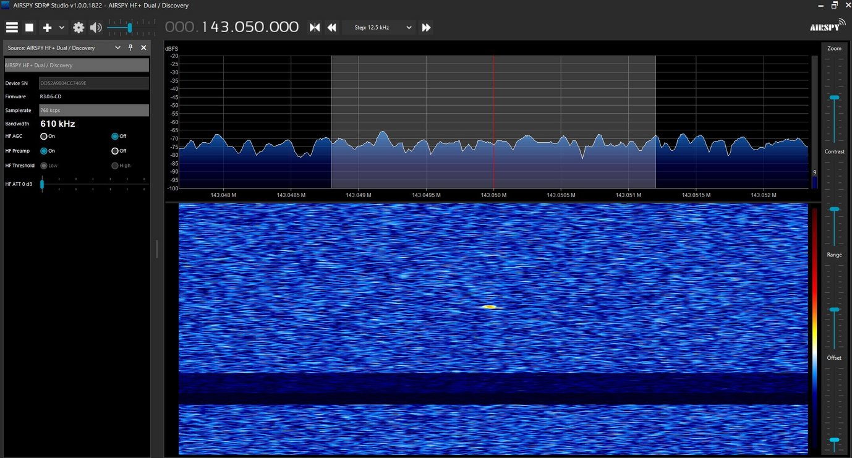Click the plus icon to add a panel
The height and width of the screenshot is (458, 852).
point(47,27)
